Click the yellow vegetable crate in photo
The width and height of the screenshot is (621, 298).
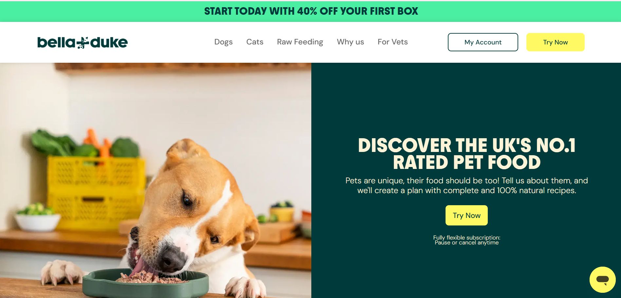[96, 193]
